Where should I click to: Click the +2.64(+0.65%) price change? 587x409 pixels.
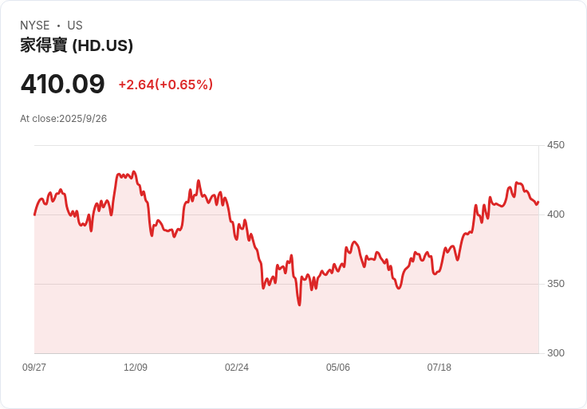[x=165, y=85]
